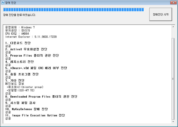Click the status text 장애 진단을 완료 하였습니다
This screenshot has height=127, width=178.
click(19, 15)
